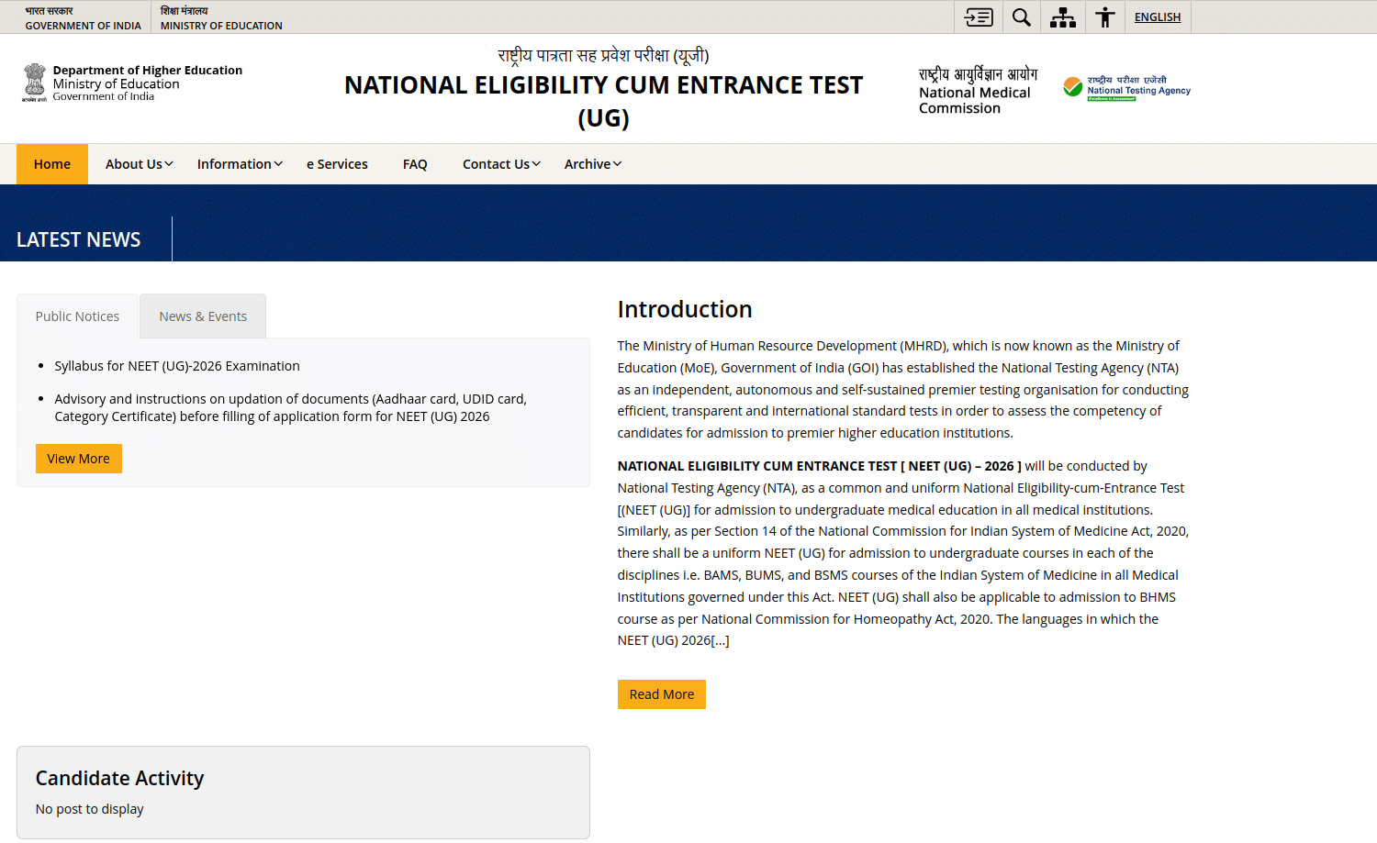Viewport: 1377px width, 843px height.
Task: Go to the Home menu item
Action: point(52,164)
